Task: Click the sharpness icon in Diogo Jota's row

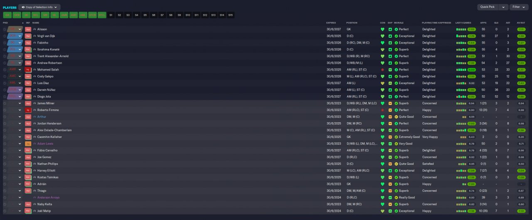Action: coord(390,97)
